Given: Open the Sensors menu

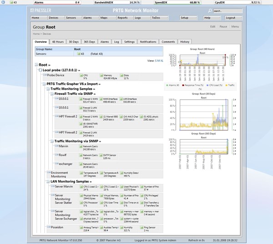Looking at the screenshot, I should point(71,18).
